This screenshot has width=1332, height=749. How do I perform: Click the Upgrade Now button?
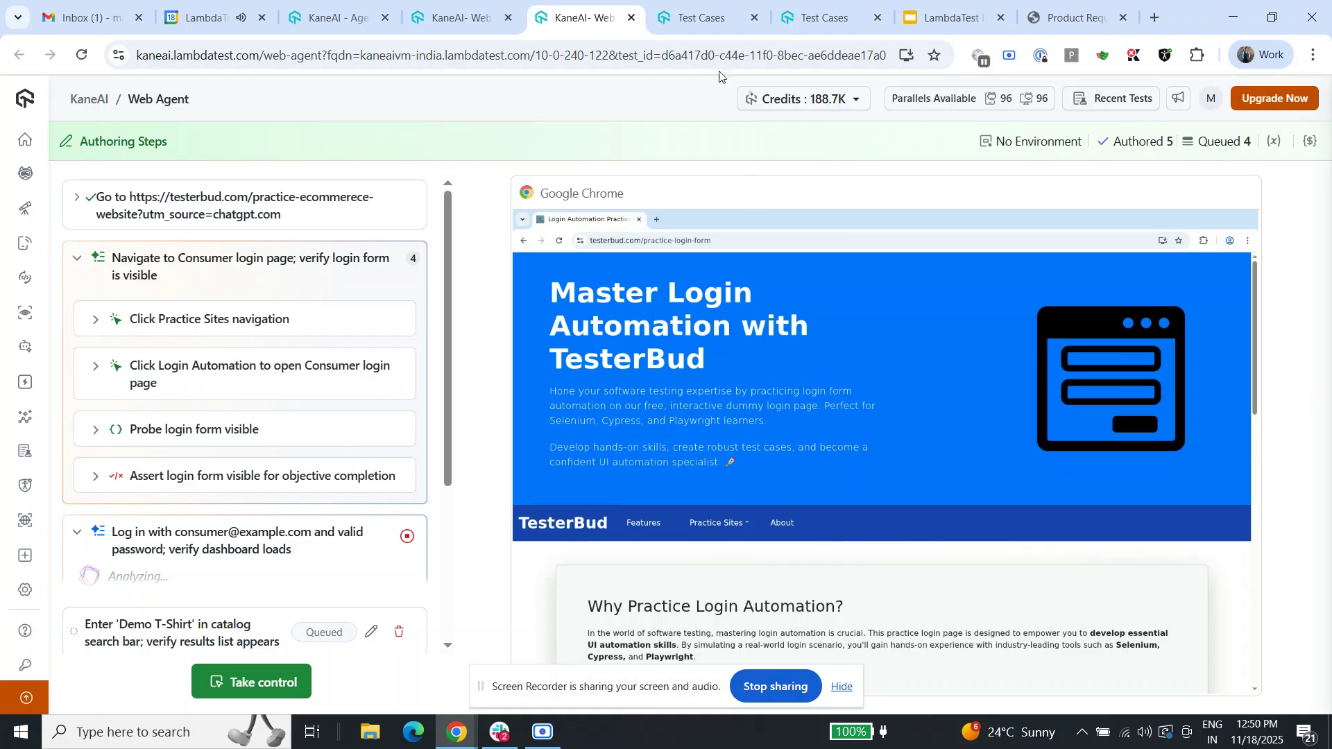[1274, 98]
